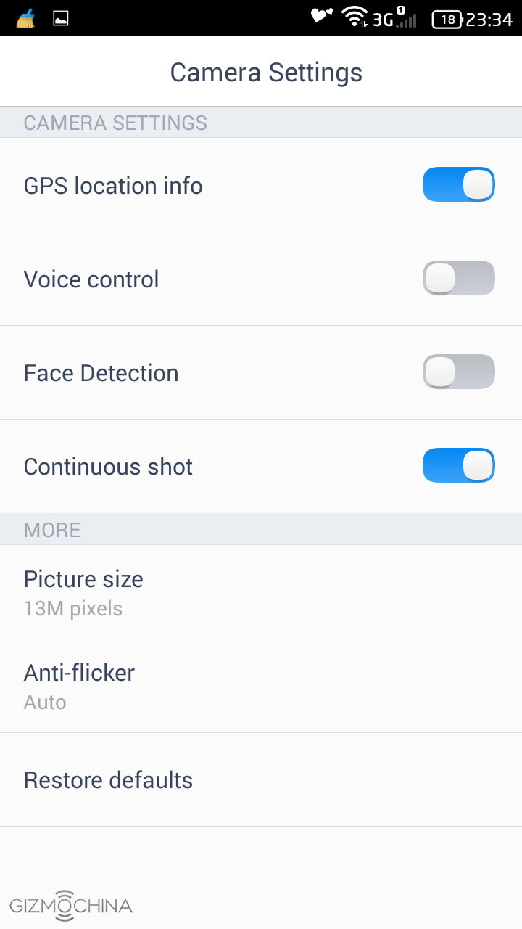Tap the battery level indicator
The image size is (522, 929).
coord(447,20)
